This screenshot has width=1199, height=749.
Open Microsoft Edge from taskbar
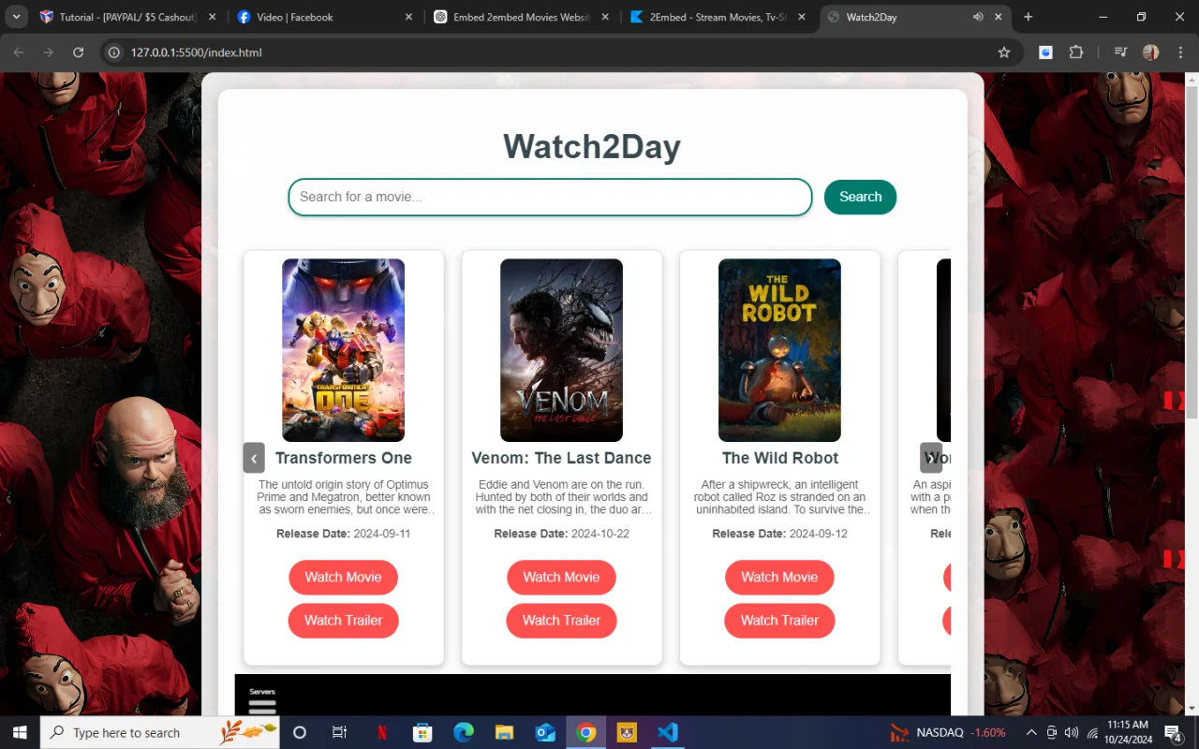pyautogui.click(x=464, y=732)
